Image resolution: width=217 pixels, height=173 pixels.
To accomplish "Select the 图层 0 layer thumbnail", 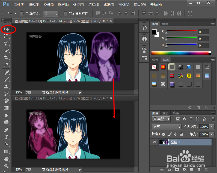I will (x=164, y=142).
